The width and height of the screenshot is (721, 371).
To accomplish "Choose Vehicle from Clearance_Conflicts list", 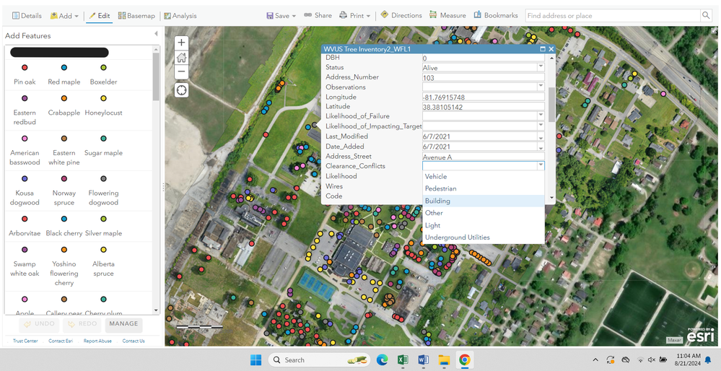I will (x=484, y=177).
